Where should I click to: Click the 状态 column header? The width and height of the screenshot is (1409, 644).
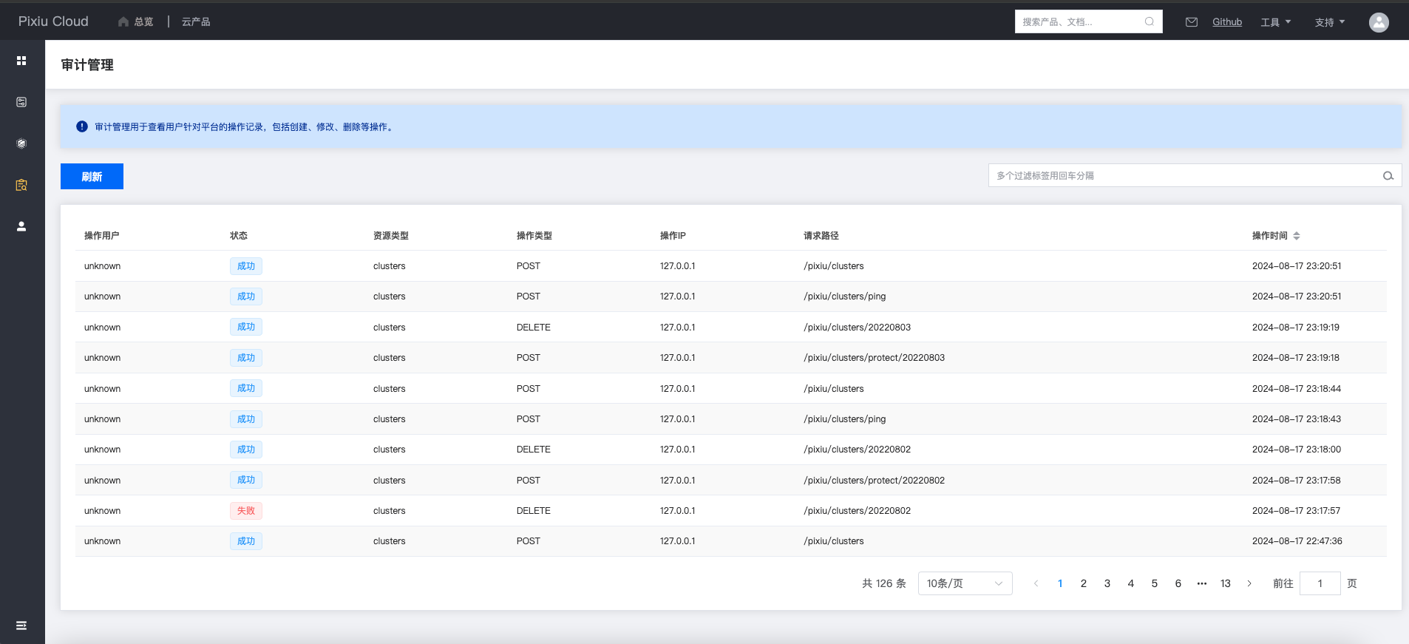pos(239,236)
